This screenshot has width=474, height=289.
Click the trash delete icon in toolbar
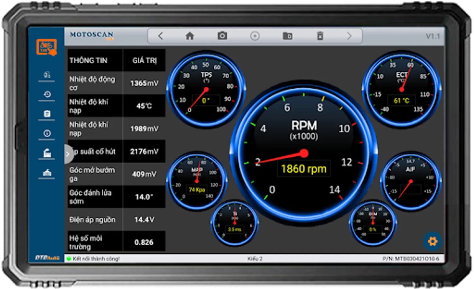pyautogui.click(x=320, y=36)
